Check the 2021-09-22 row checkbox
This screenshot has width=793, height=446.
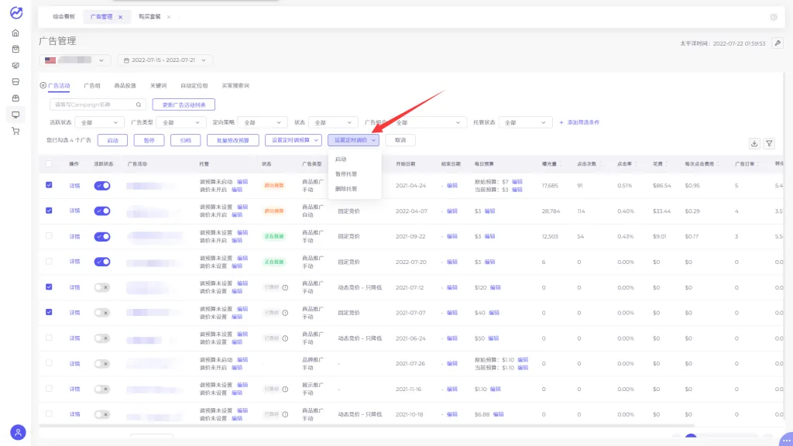click(49, 235)
